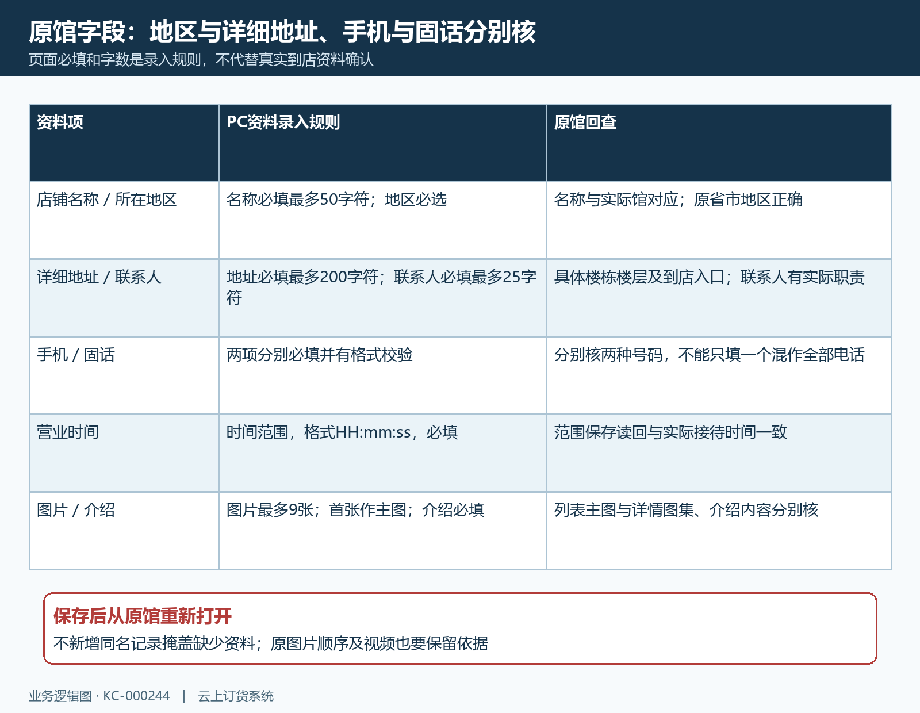Viewport: 920px width, 713px height.
Task: Click the 列表主图与详情图集、介绍内容分别核 cell
Action: tap(719, 531)
